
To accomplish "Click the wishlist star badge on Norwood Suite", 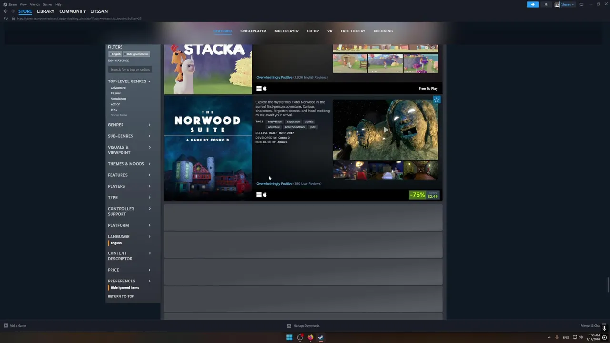I will tap(437, 100).
